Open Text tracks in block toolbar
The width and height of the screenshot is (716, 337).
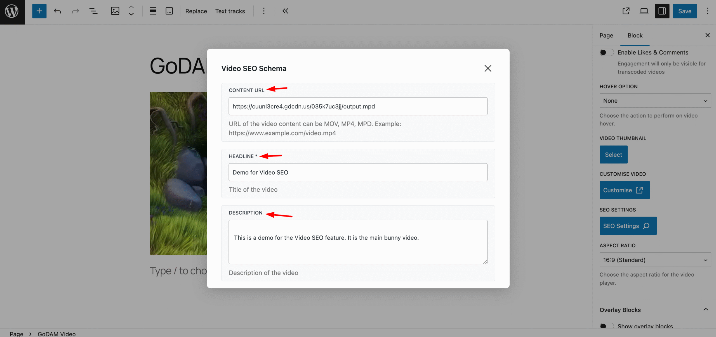click(230, 11)
